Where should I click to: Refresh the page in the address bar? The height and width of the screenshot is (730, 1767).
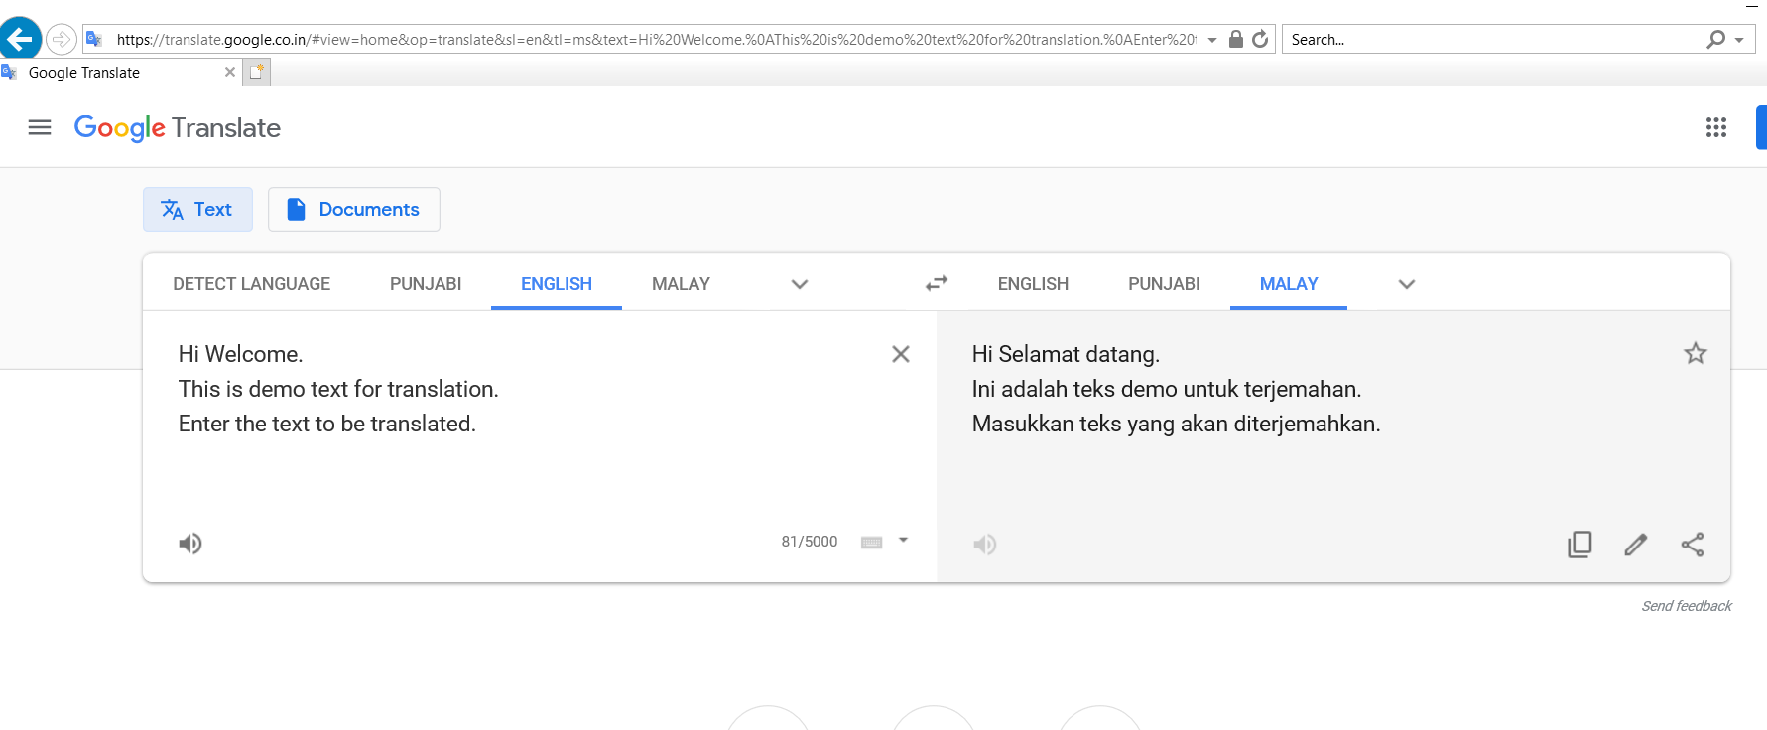pyautogui.click(x=1260, y=40)
